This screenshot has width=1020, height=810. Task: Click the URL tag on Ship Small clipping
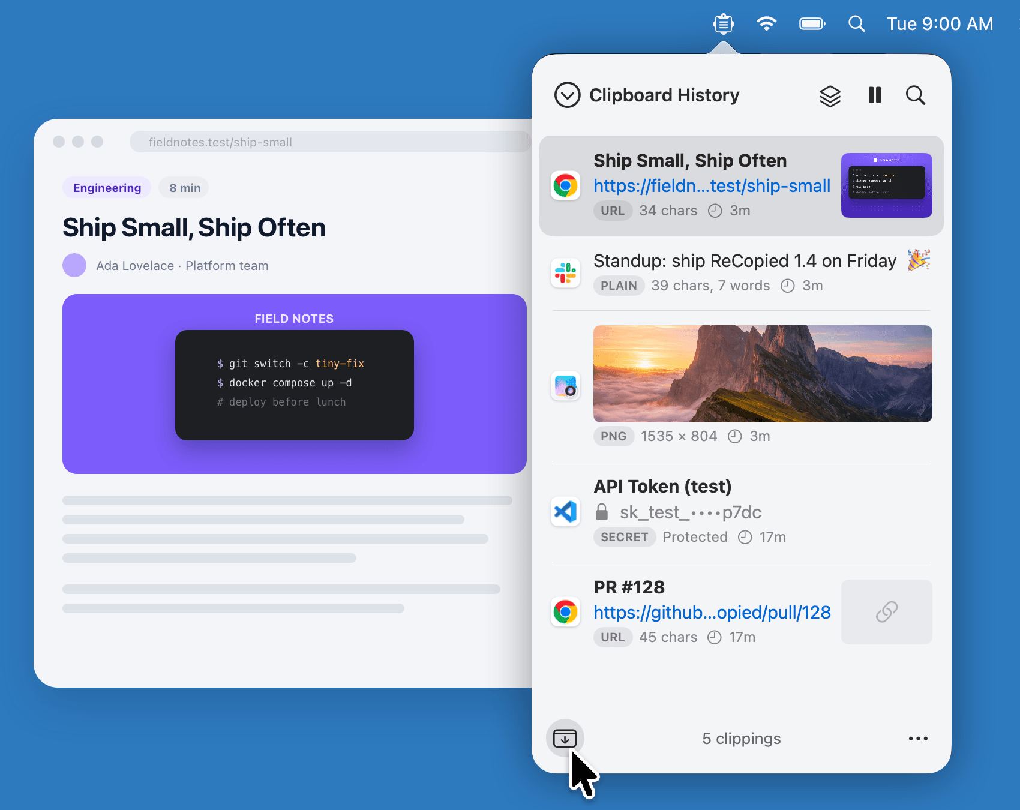pos(613,211)
